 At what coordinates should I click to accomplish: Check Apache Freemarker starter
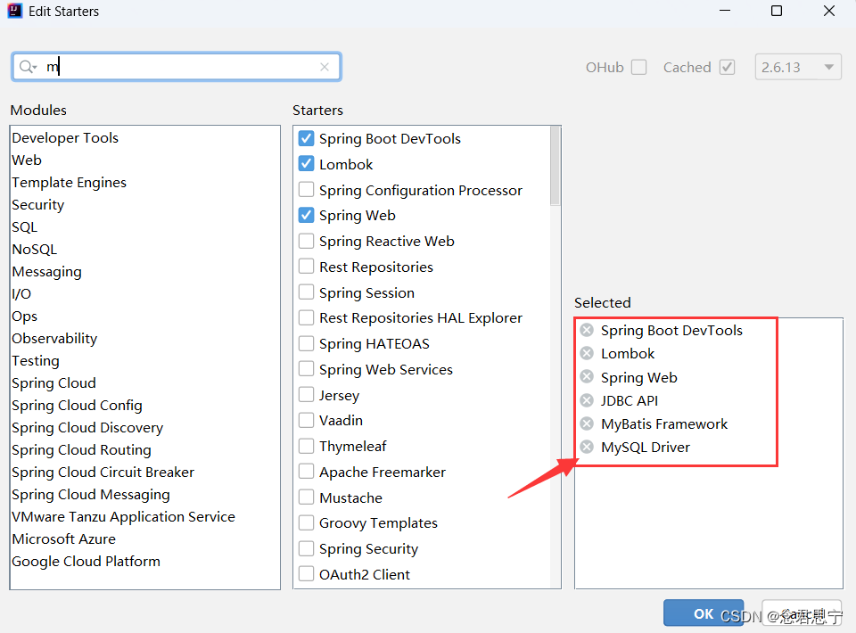[306, 472]
